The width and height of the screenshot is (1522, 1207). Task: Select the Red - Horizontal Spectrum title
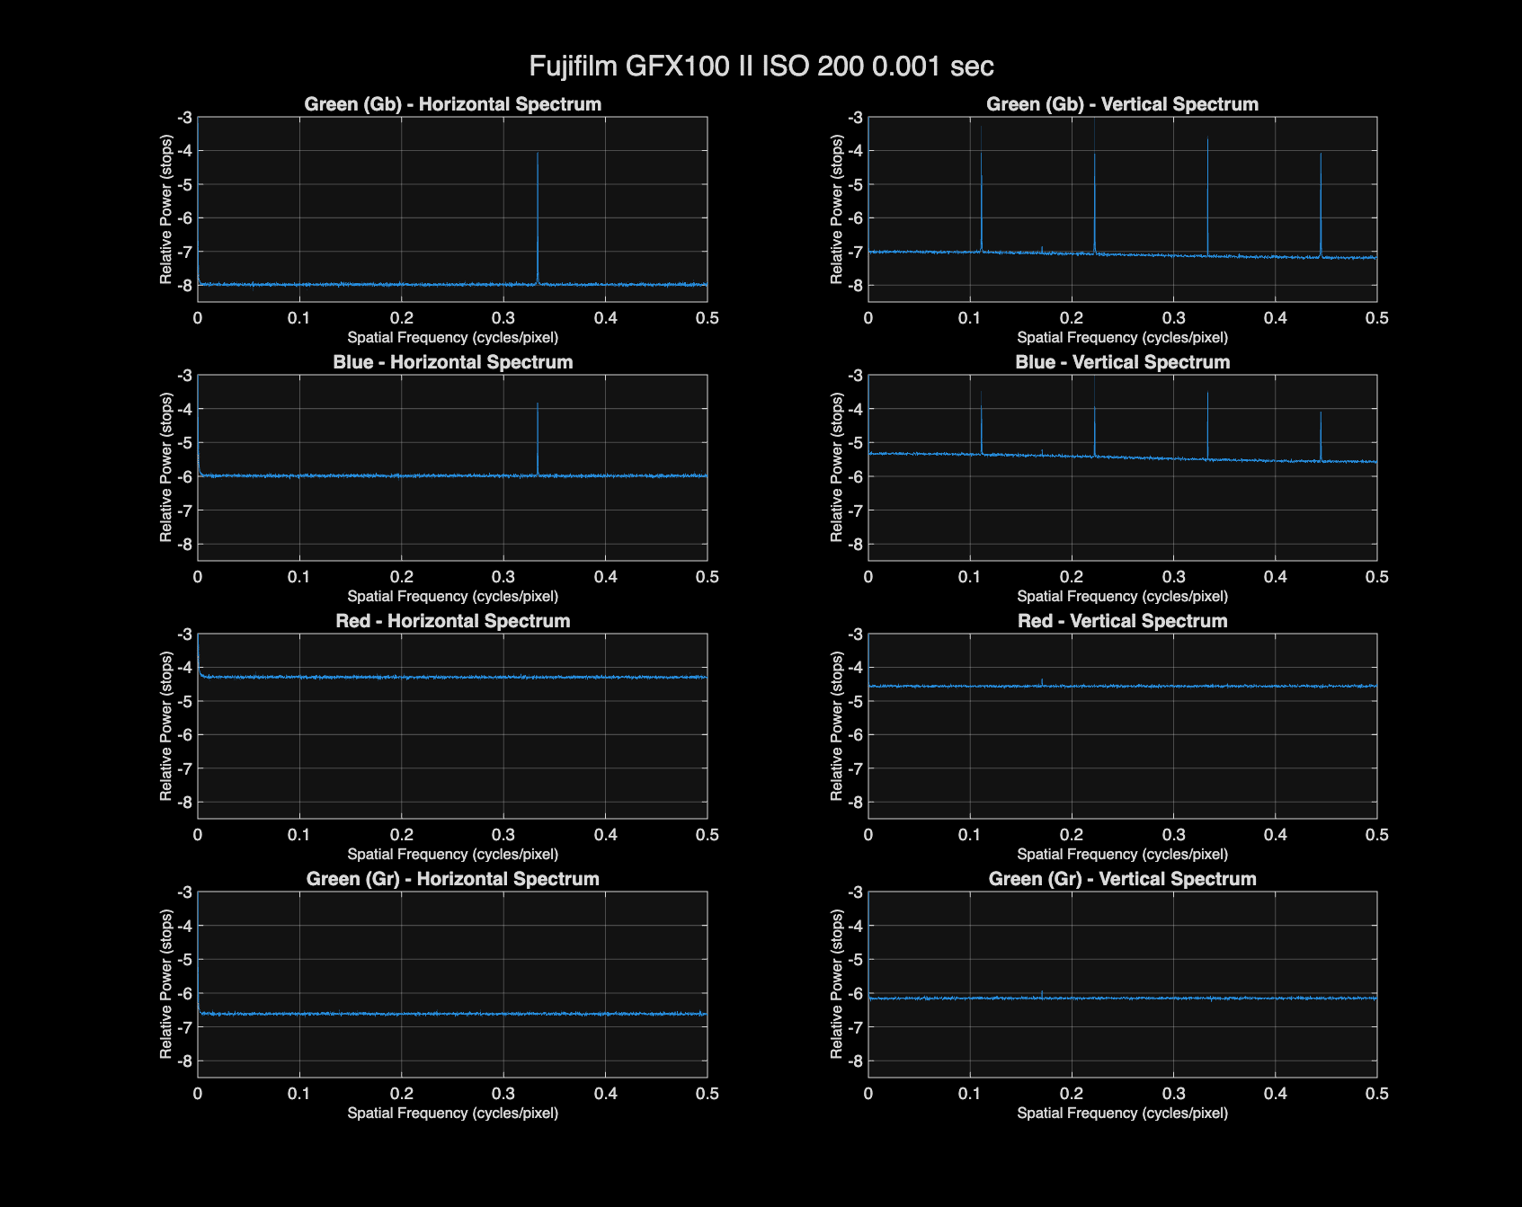[452, 621]
